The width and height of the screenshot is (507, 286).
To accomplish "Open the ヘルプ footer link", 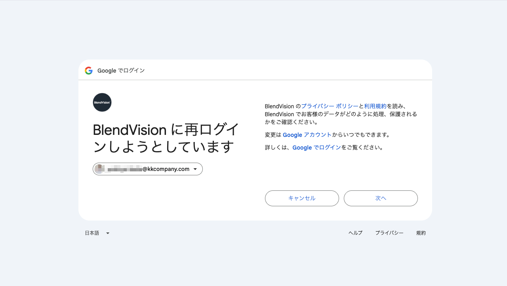I will click(x=355, y=233).
